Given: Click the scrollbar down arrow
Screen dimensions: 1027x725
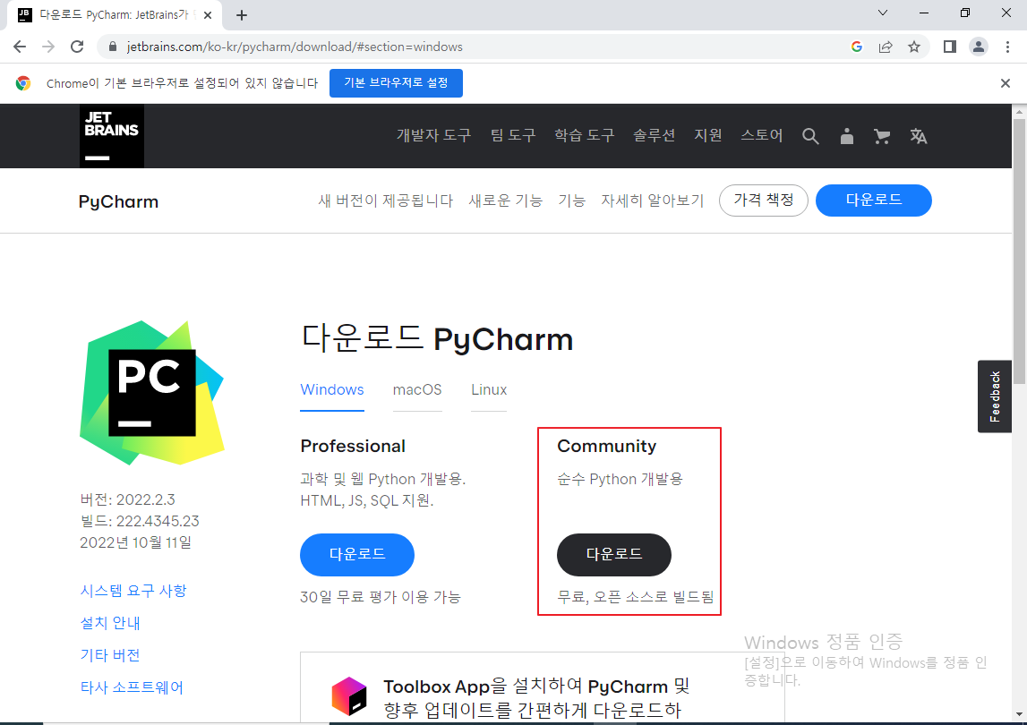Looking at the screenshot, I should coord(1020,715).
